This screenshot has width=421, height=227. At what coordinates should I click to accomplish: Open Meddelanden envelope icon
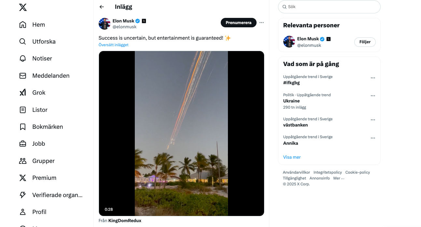pos(23,76)
